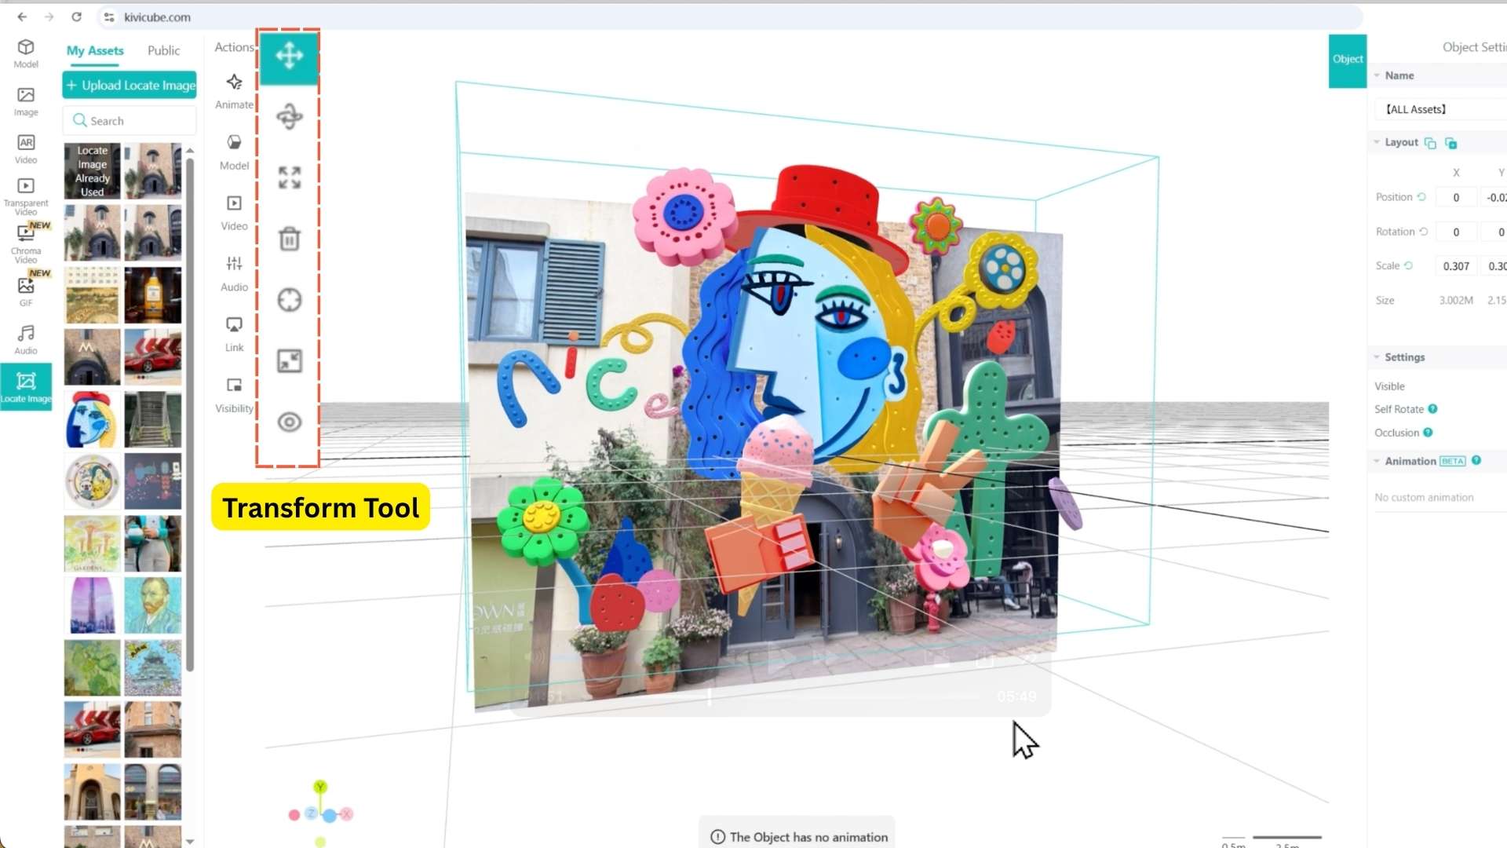Image resolution: width=1507 pixels, height=848 pixels.
Task: Click the Position X value field
Action: pos(1456,197)
